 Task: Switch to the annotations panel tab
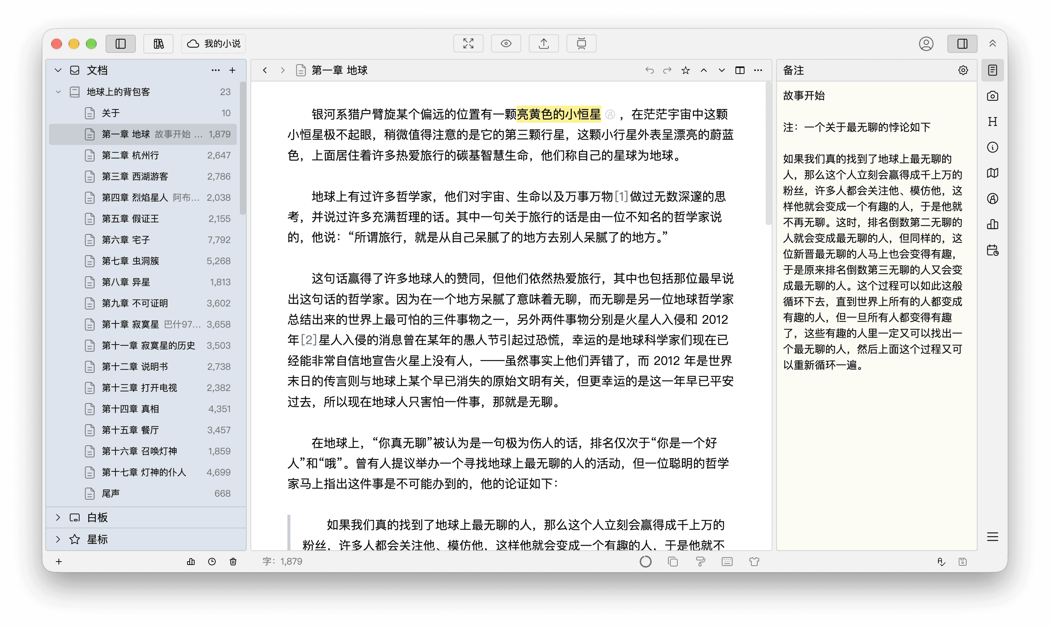click(x=993, y=199)
